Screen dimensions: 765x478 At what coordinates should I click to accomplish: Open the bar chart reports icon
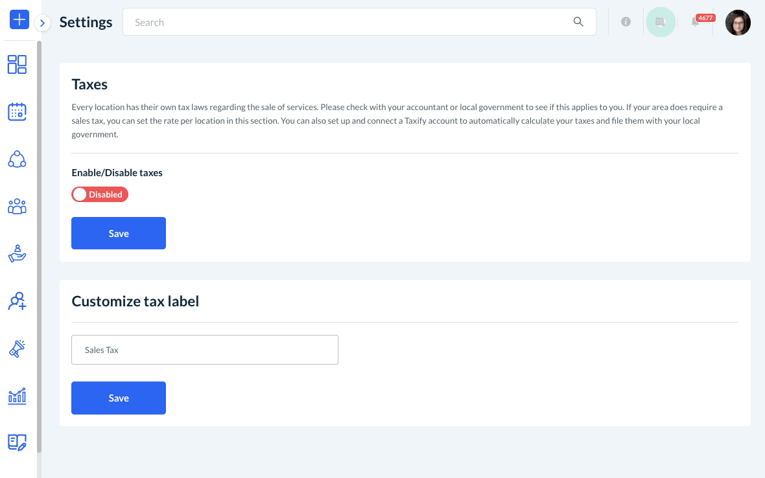[17, 396]
